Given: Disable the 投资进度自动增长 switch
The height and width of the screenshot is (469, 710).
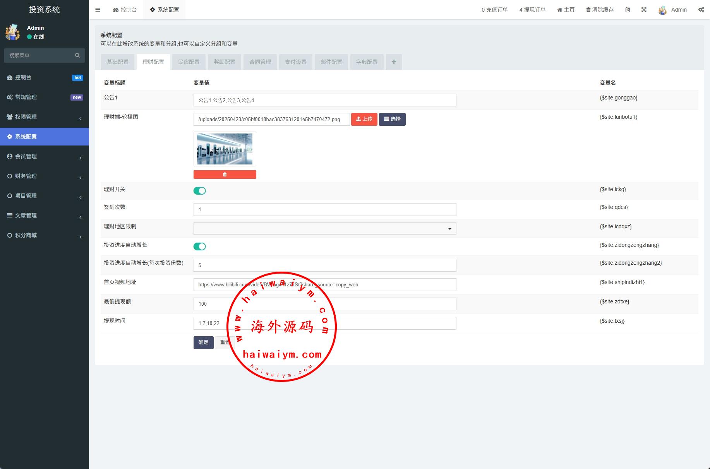Looking at the screenshot, I should [200, 246].
